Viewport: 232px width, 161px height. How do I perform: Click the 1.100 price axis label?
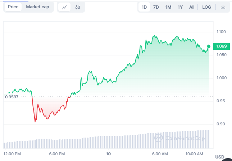click(x=220, y=32)
